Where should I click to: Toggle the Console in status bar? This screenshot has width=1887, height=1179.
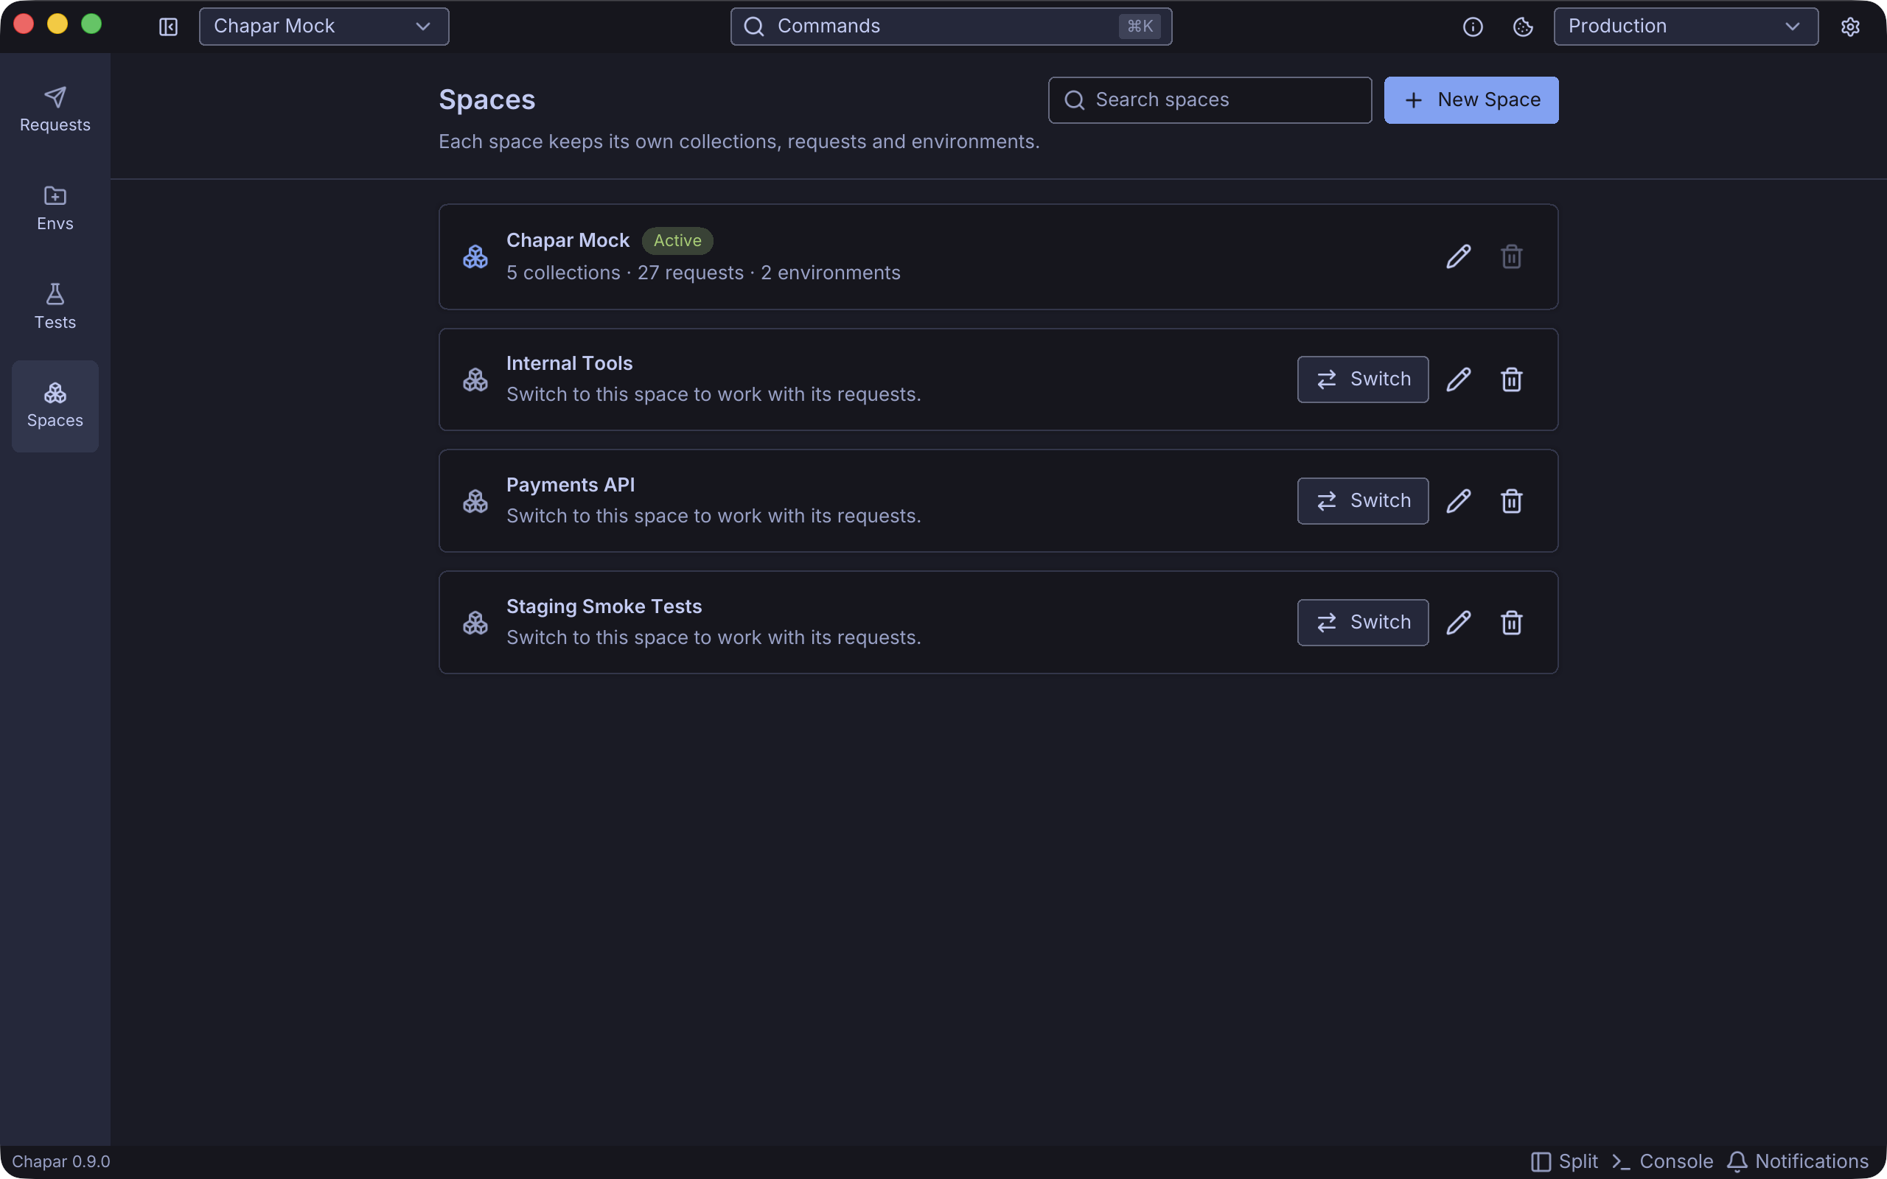point(1662,1162)
